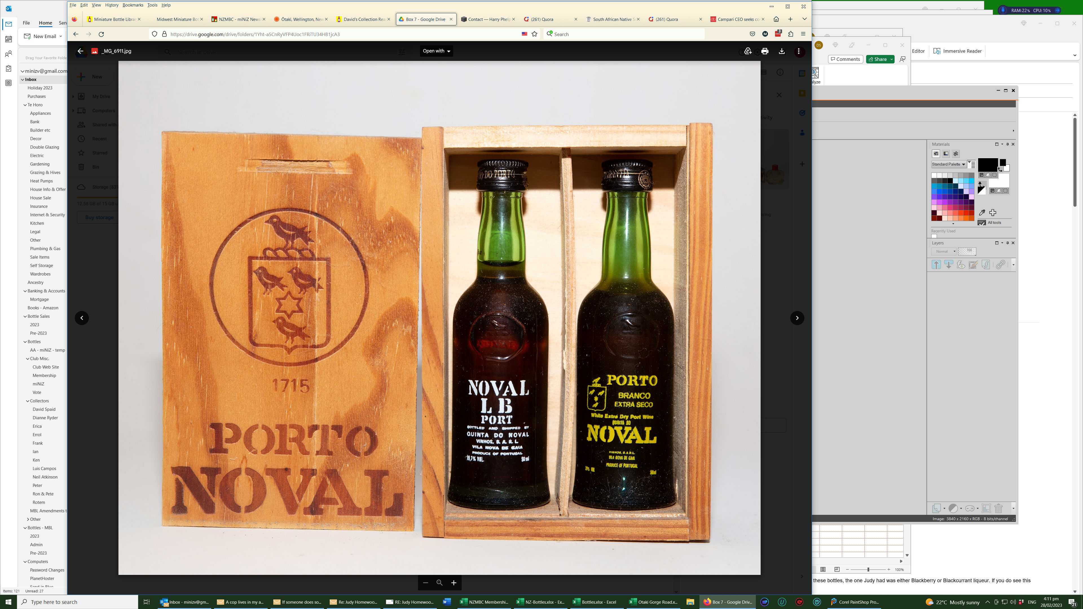The width and height of the screenshot is (1083, 609).
Task: Show the next image in Drive preview
Action: pyautogui.click(x=797, y=318)
